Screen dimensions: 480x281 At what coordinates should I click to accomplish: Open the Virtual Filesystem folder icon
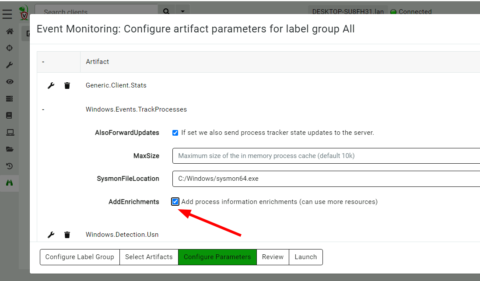point(9,149)
